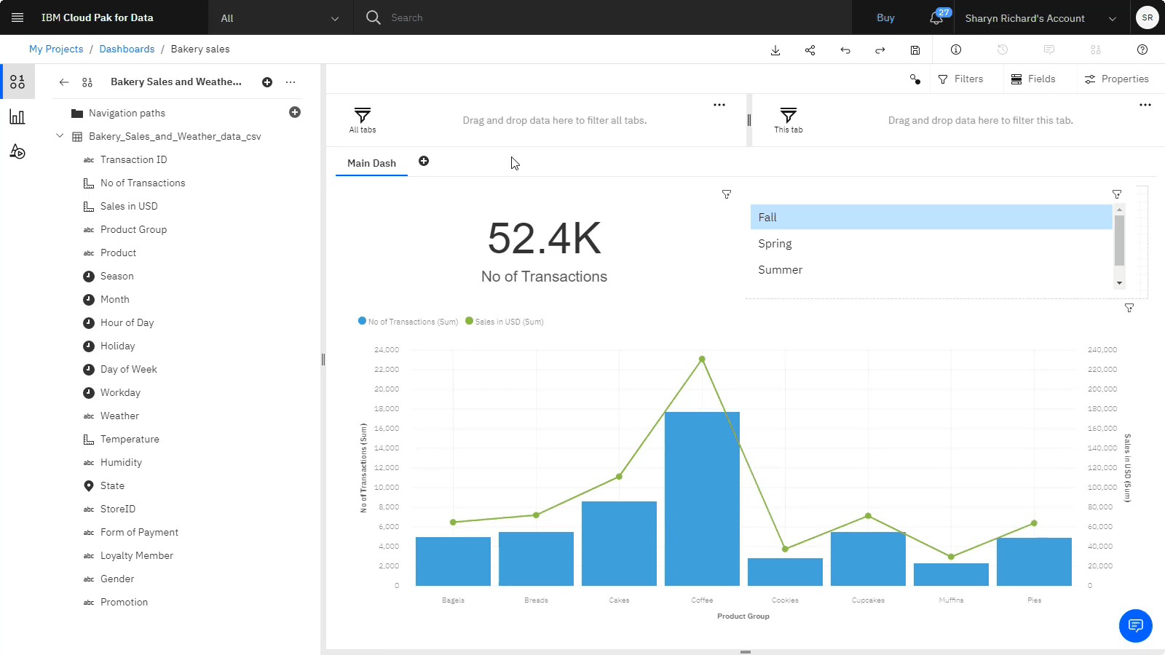Click the redo arrow icon
1165x655 pixels.
tap(880, 49)
